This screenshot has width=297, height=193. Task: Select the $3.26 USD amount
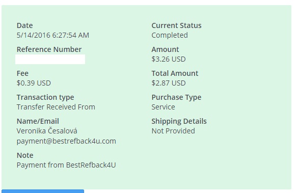pyautogui.click(x=169, y=59)
